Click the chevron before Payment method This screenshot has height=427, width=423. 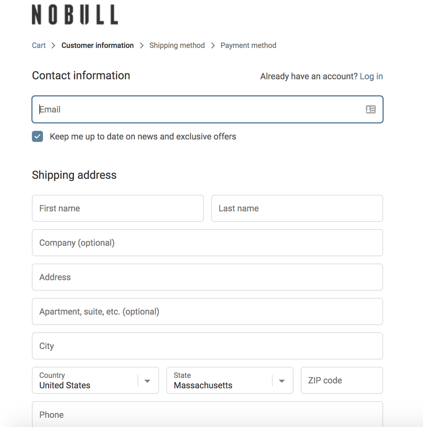(213, 46)
